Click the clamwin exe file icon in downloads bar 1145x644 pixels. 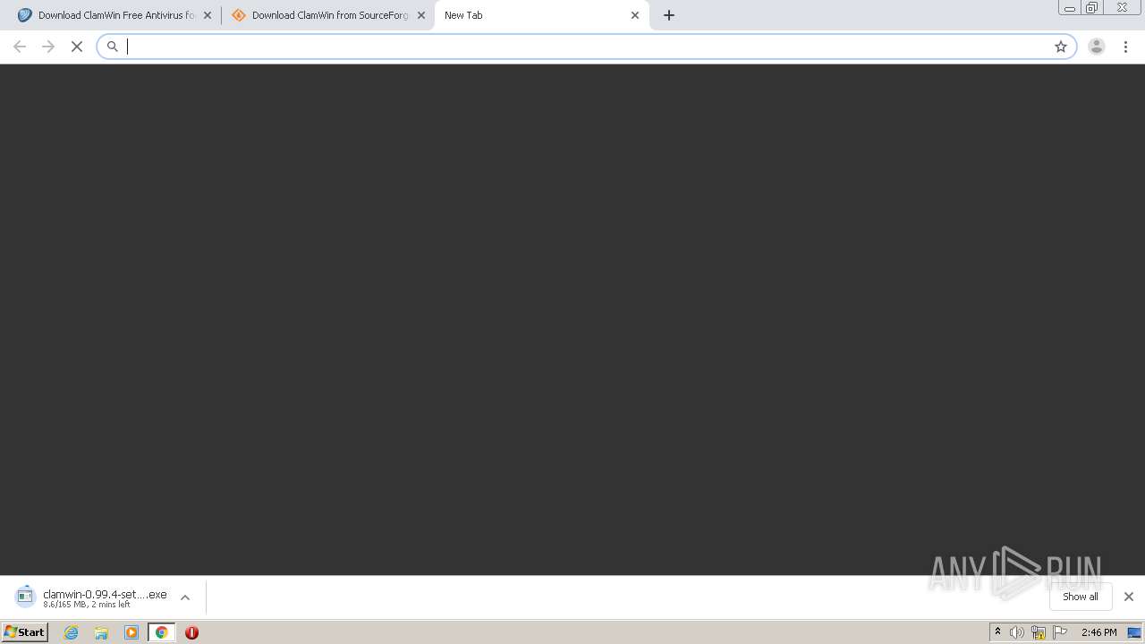click(x=25, y=596)
